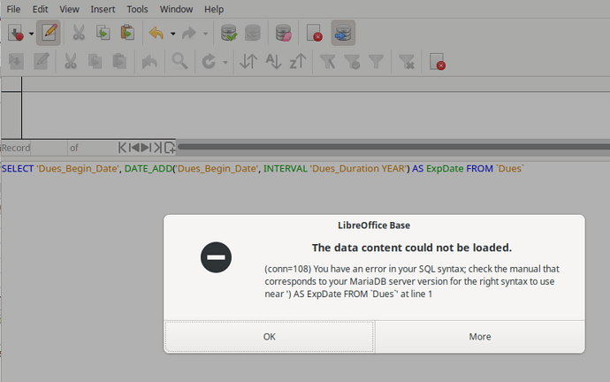Go to the previous record

134,148
